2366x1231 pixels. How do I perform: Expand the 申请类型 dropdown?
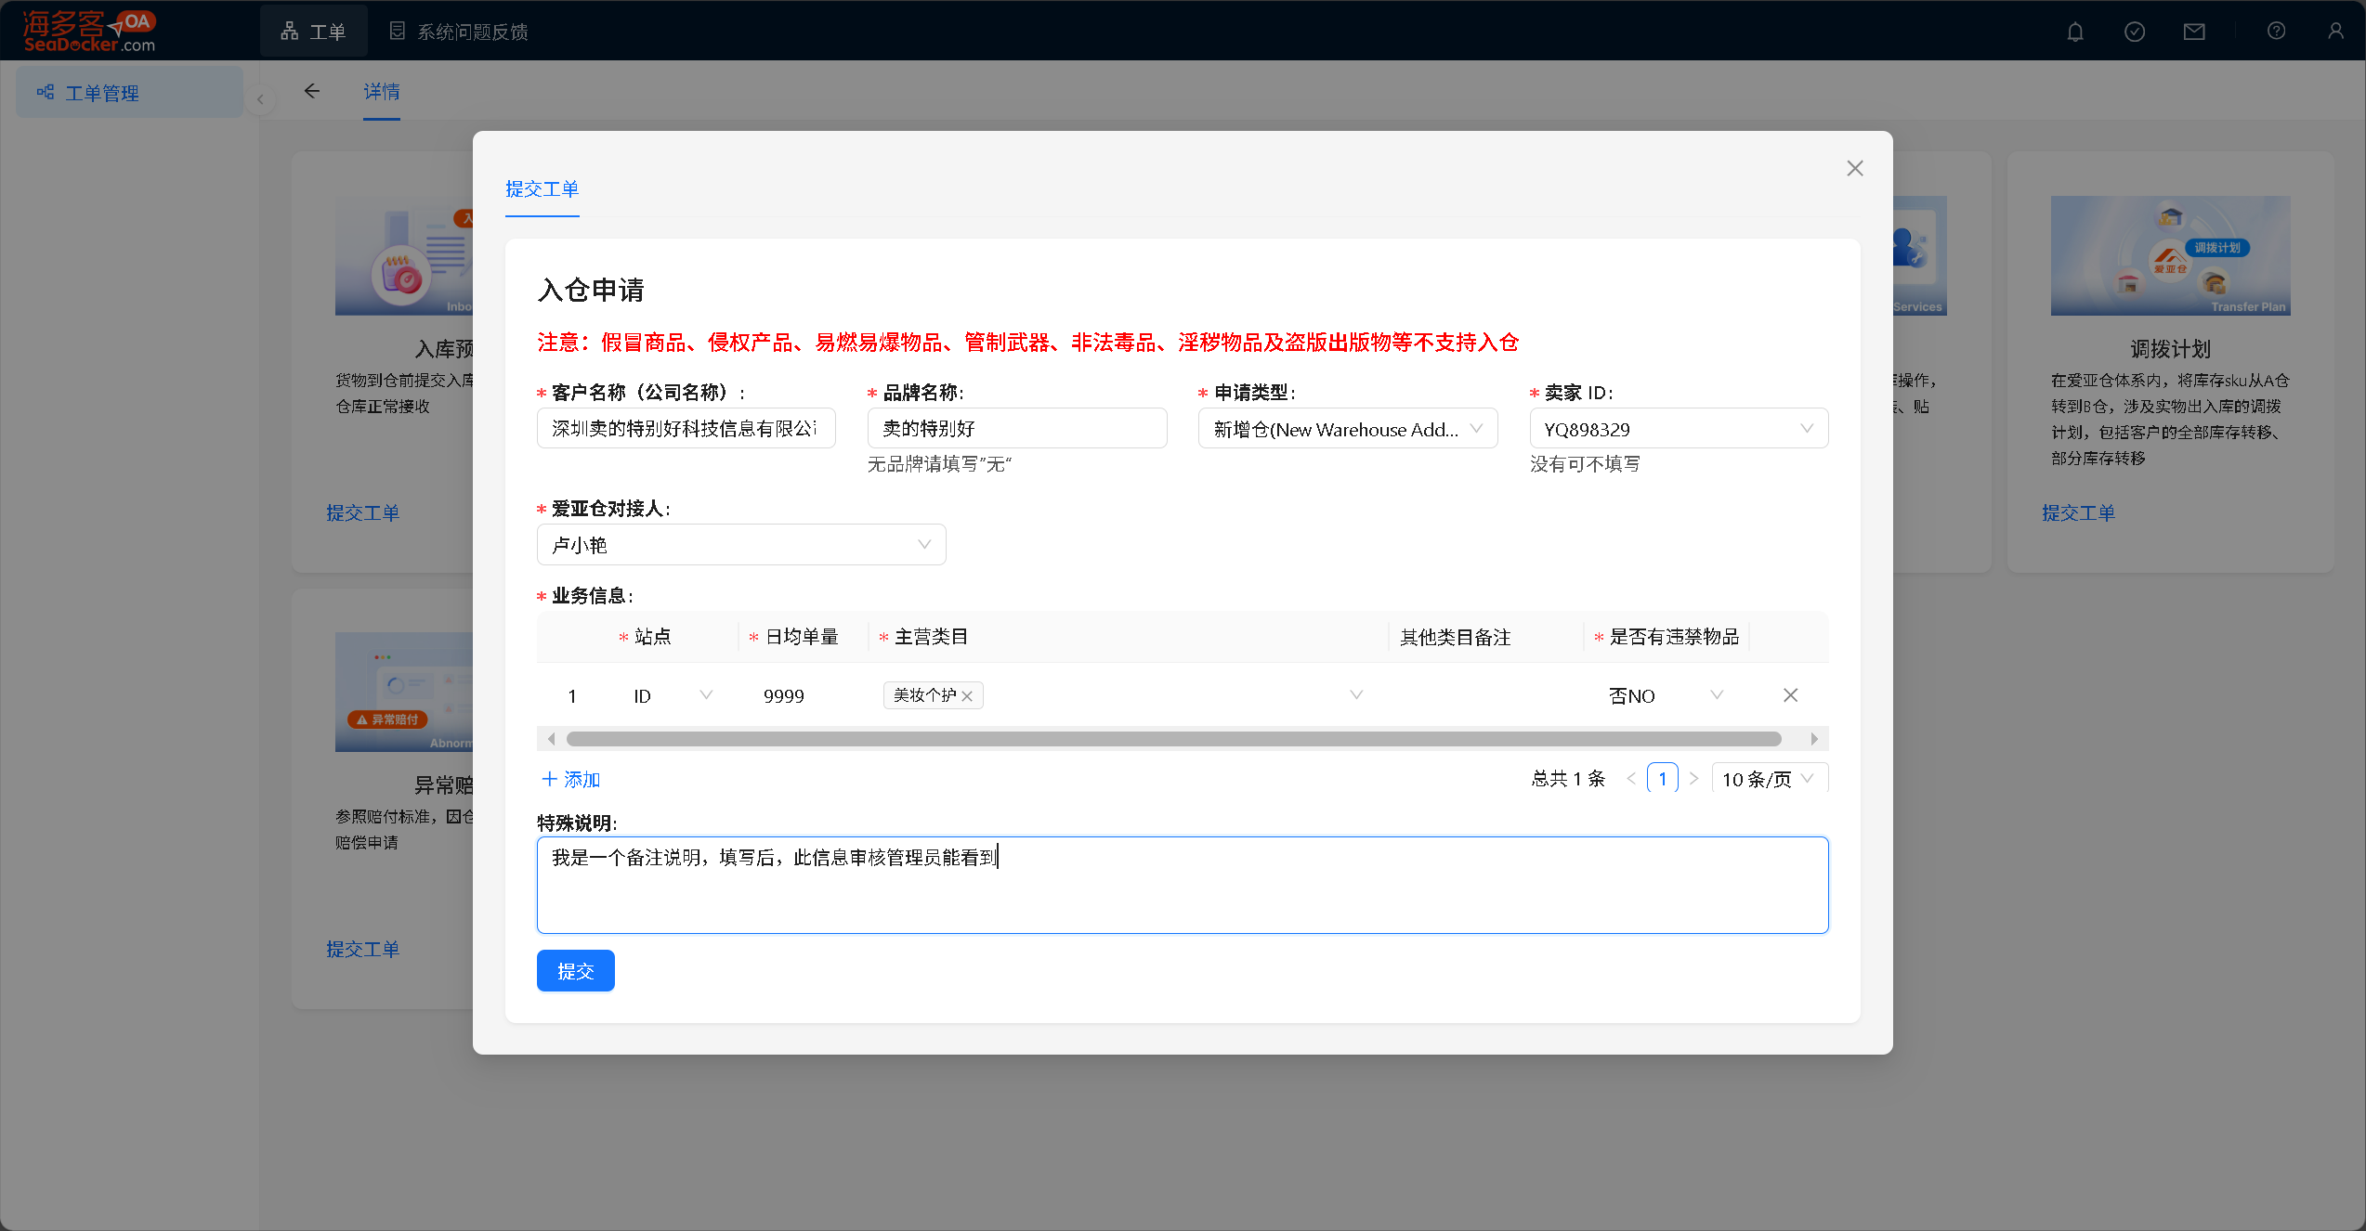[x=1347, y=429]
